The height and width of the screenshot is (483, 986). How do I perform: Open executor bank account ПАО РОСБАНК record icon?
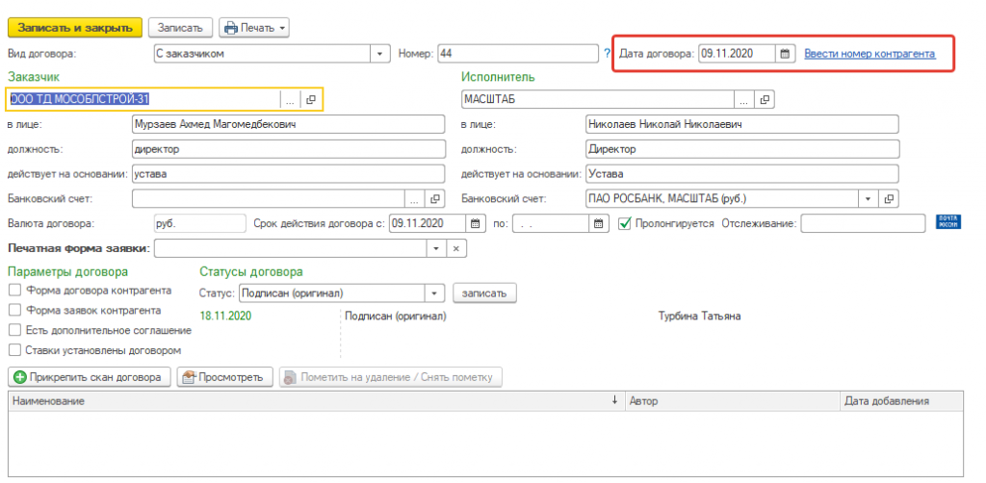click(x=889, y=199)
